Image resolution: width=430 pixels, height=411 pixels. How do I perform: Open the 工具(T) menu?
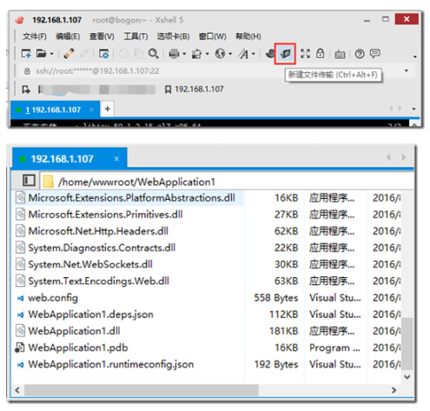coord(136,36)
